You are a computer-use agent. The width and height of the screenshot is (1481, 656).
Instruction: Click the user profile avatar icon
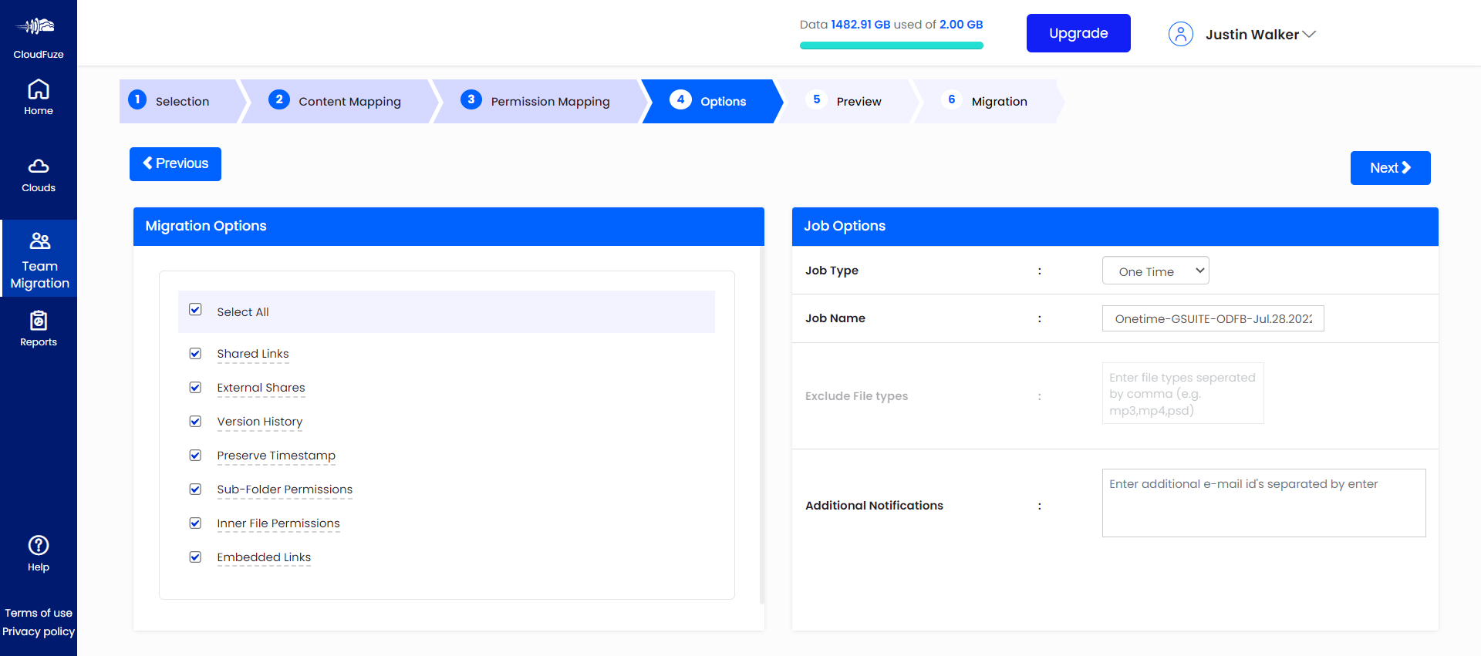coord(1181,34)
